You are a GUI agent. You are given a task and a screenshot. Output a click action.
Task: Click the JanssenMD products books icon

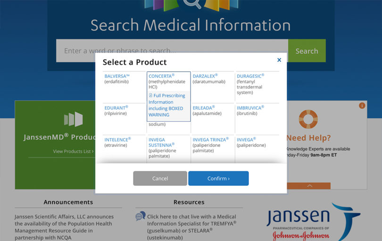pyautogui.click(x=73, y=119)
